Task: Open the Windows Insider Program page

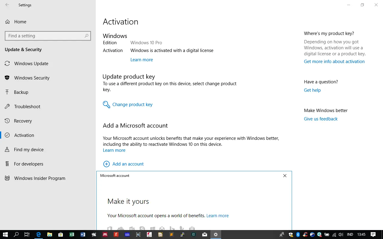Action: click(39, 178)
